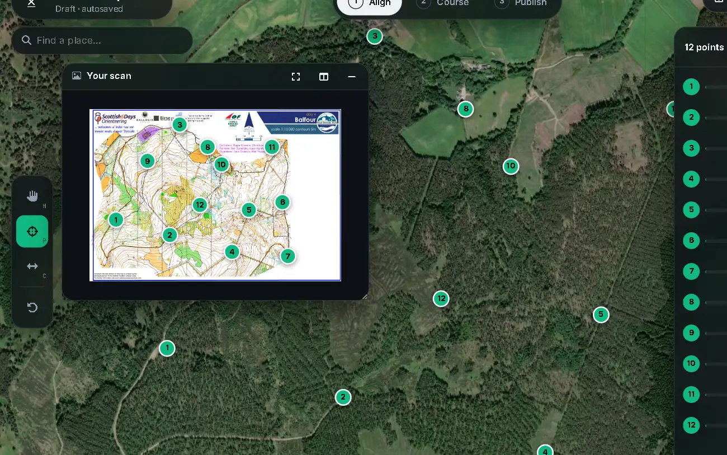Go to the Publish step
Image resolution: width=727 pixels, height=455 pixels.
click(522, 3)
